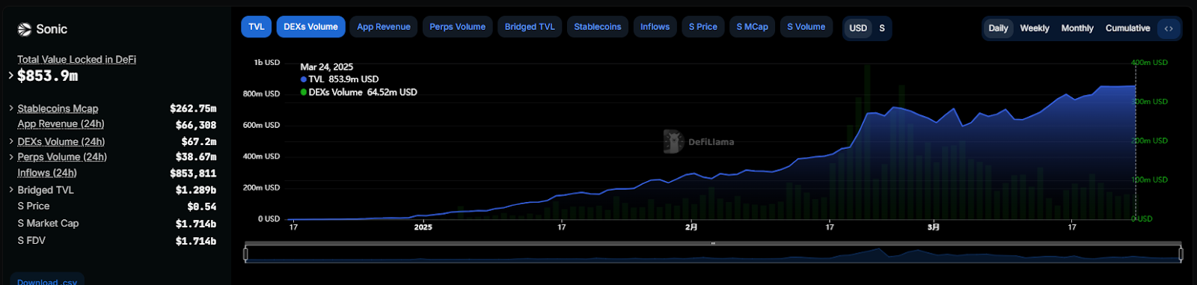This screenshot has width=1197, height=285.
Task: Click the left handle of chart range slider
Action: point(245,254)
